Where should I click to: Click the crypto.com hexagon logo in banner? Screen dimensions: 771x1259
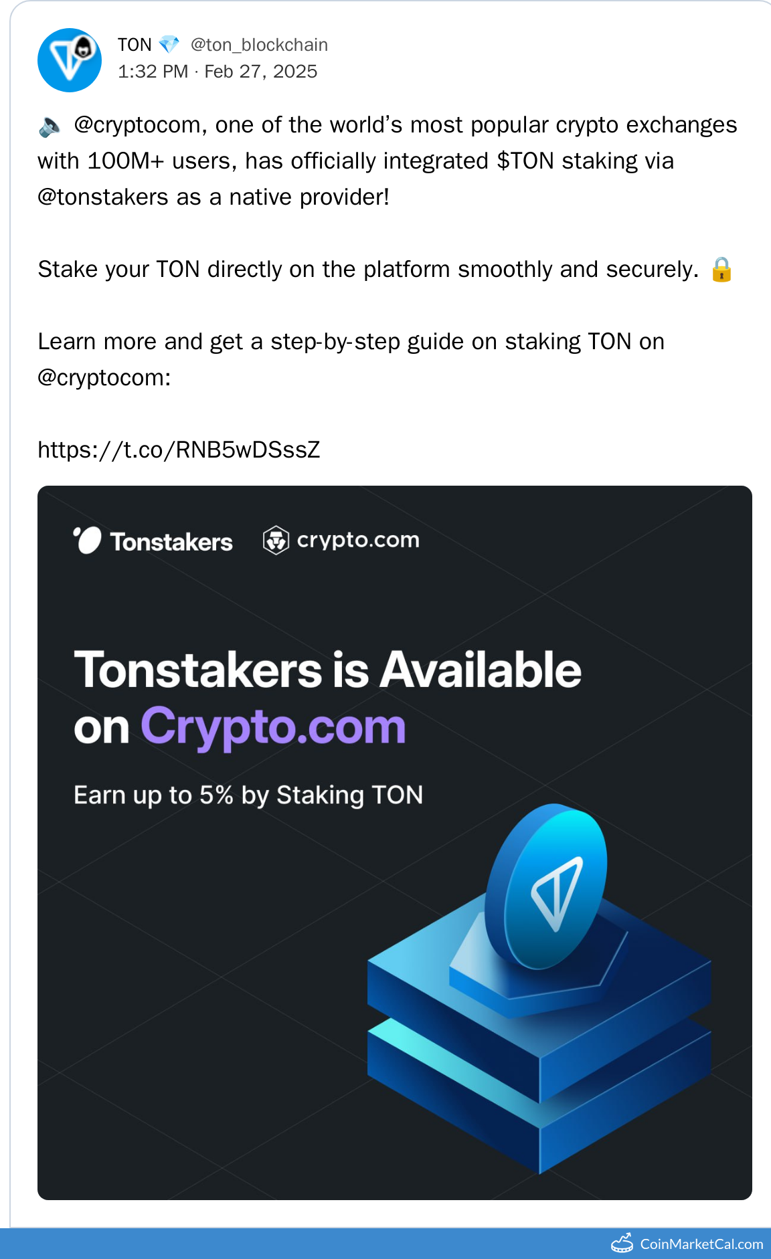276,541
